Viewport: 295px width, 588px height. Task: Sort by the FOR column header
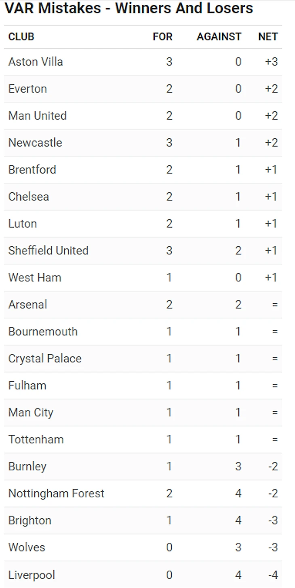click(x=162, y=37)
